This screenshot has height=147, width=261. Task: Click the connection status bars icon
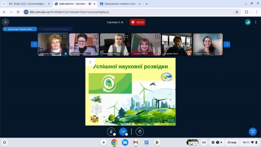click(x=248, y=22)
